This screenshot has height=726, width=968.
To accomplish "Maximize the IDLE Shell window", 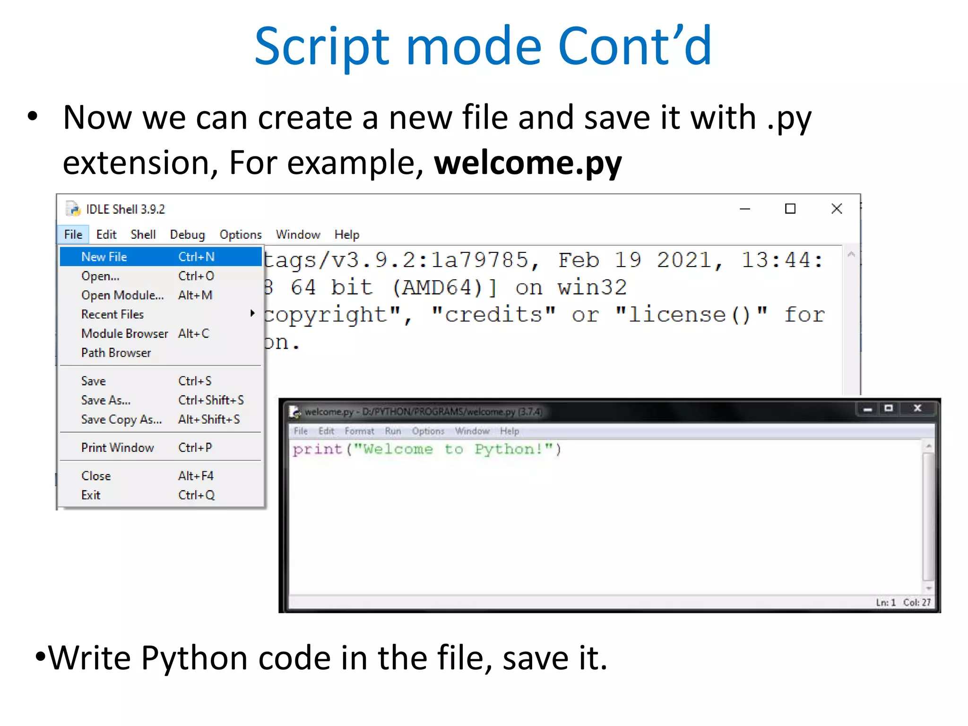I will point(790,209).
